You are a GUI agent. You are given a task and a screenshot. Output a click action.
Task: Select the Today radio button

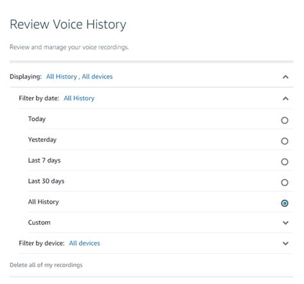click(x=285, y=120)
